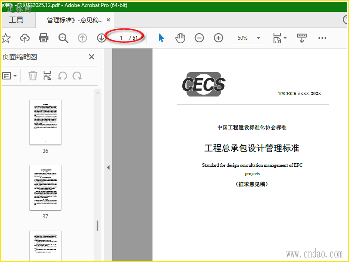Select the 管理标准》-意见稿 document tab
The image size is (349, 262).
point(75,20)
